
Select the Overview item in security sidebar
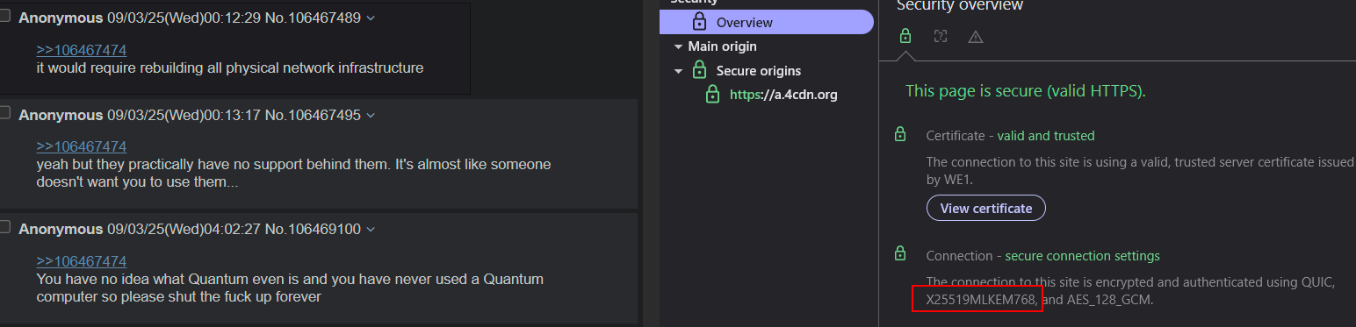coord(766,22)
